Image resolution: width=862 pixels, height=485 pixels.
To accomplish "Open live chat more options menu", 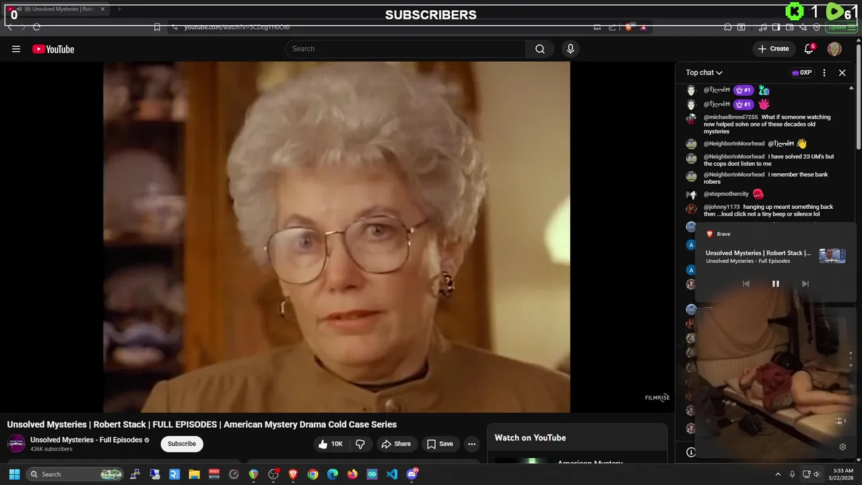I will (824, 73).
